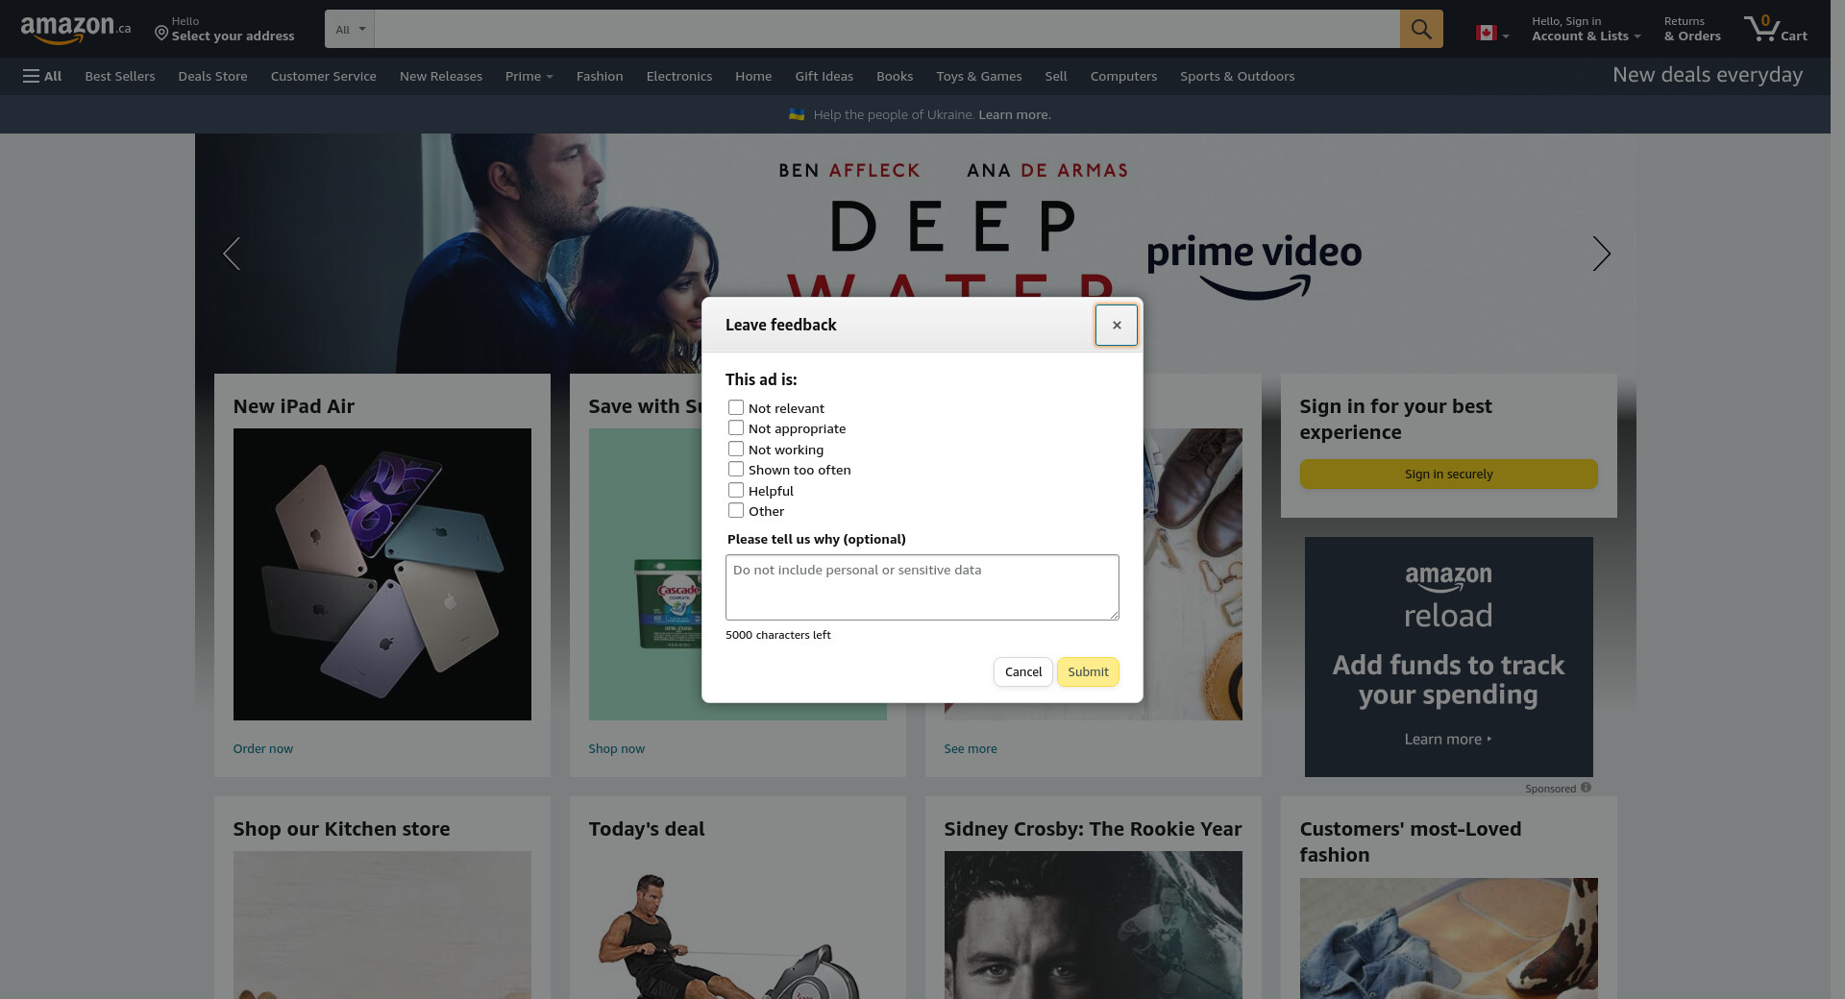Open the shopping cart icon
The width and height of the screenshot is (1845, 999).
pos(1776,29)
